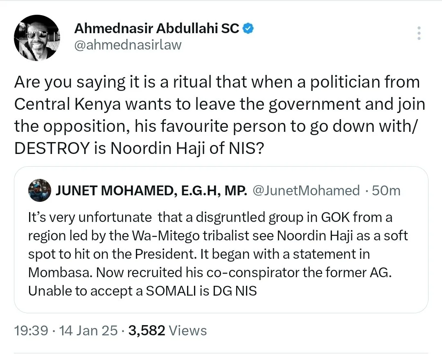Image resolution: width=442 pixels, height=355 pixels.
Task: Open the @ahmednasirlaw handle
Action: click(128, 45)
